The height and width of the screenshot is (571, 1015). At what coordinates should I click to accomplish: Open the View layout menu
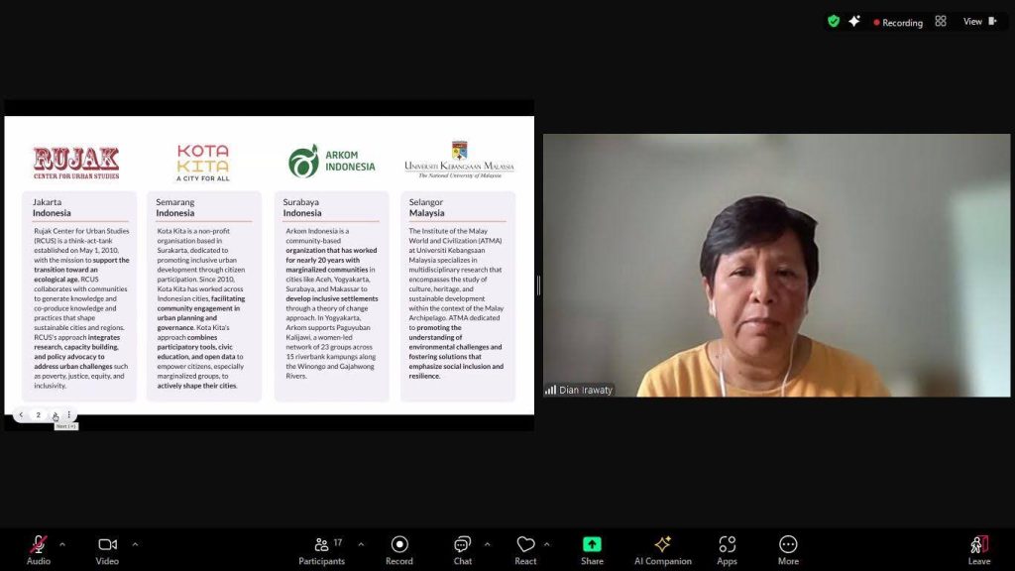(x=979, y=22)
